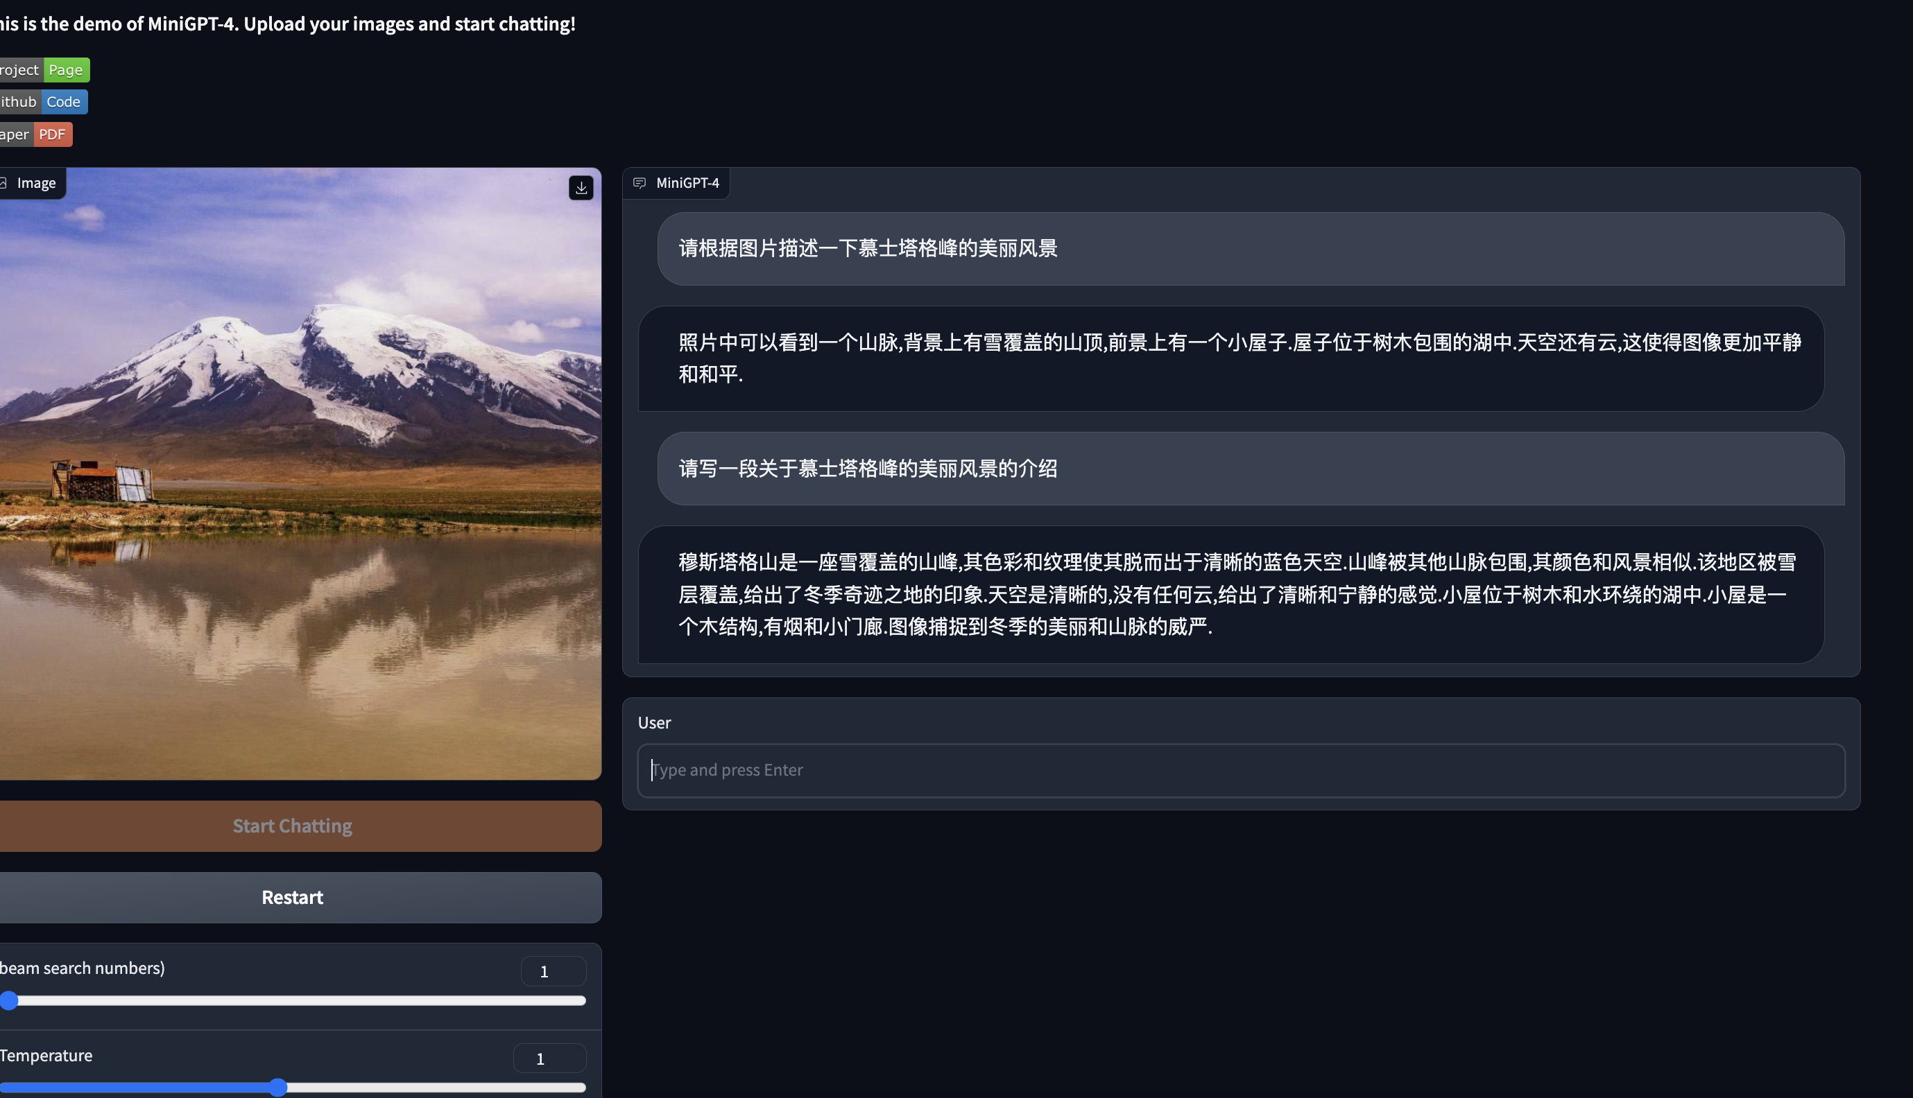Image resolution: width=1913 pixels, height=1098 pixels.
Task: Click the Image label icon
Action: (3, 183)
